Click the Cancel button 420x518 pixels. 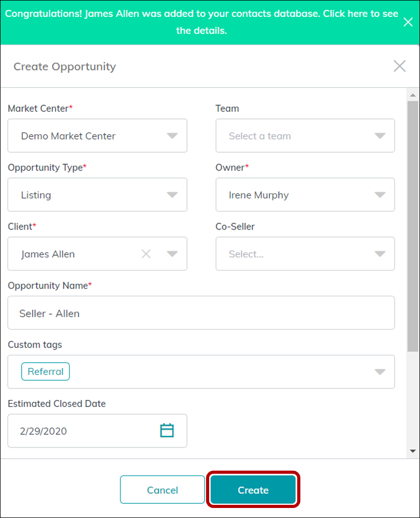click(x=162, y=490)
